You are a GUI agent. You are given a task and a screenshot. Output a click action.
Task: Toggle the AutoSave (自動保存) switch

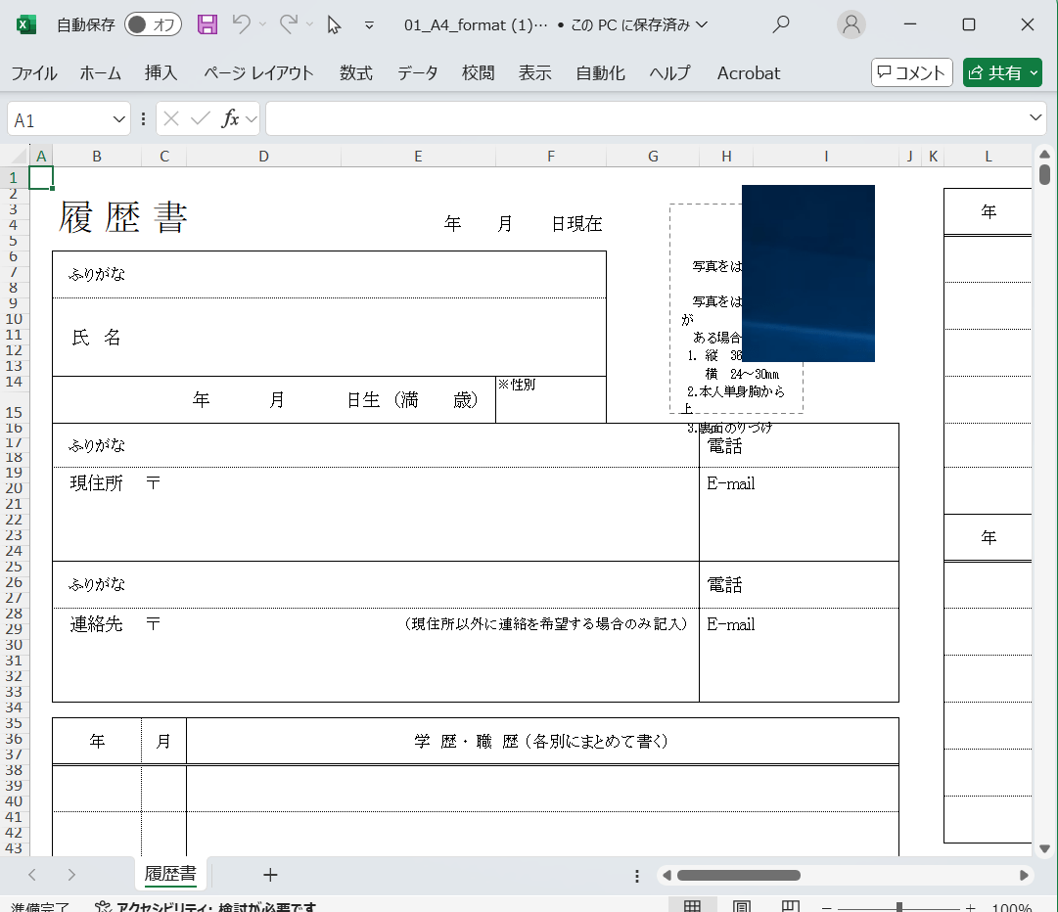(x=153, y=25)
